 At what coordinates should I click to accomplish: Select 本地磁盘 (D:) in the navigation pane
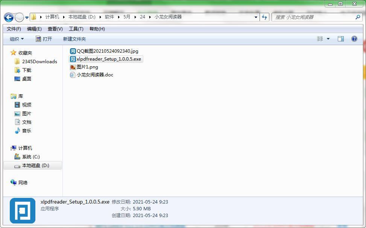(36, 166)
